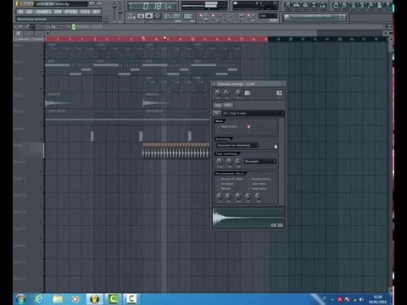Click the record button in transport
407x305 pixels.
click(x=158, y=16)
